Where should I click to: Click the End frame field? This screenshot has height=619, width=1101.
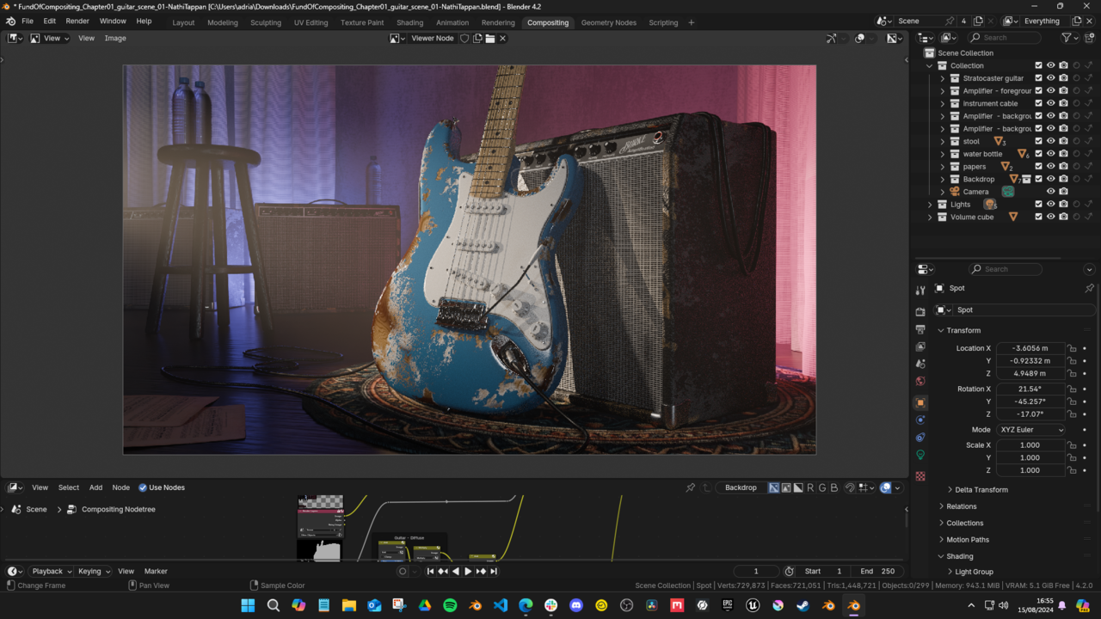point(876,571)
